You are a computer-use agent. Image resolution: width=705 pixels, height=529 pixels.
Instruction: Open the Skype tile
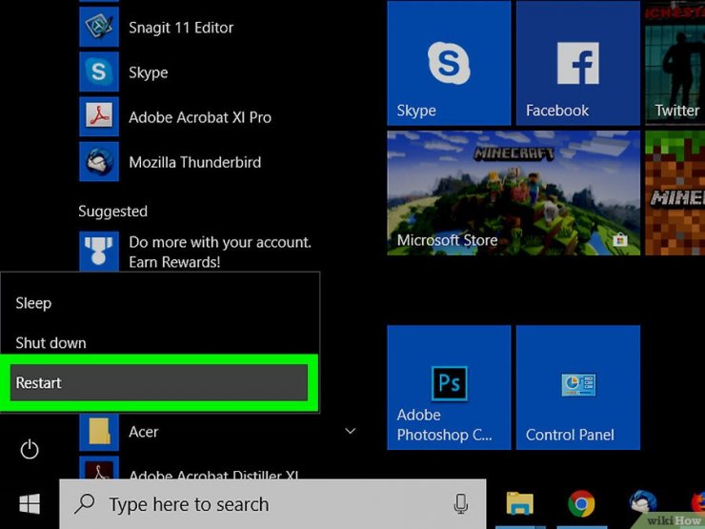click(x=449, y=63)
